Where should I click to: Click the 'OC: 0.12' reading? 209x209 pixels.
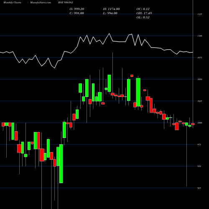[x=143, y=9]
